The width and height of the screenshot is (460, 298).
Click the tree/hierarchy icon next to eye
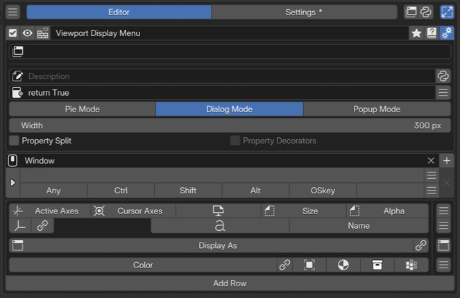42,33
